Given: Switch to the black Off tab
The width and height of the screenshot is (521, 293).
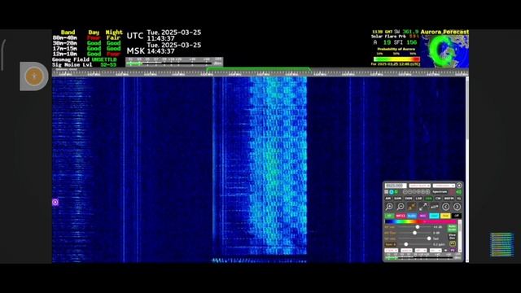Looking at the screenshot, I should pyautogui.click(x=457, y=216).
